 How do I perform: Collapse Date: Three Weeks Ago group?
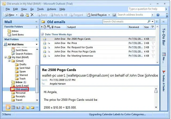(x=42, y=34)
